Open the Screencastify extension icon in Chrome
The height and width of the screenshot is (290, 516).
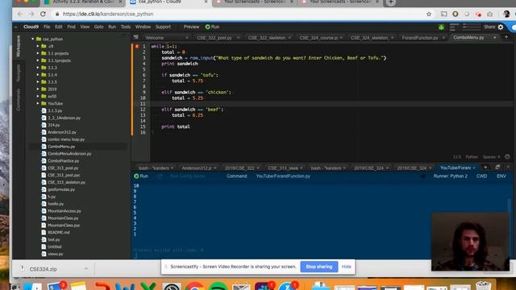click(x=478, y=14)
